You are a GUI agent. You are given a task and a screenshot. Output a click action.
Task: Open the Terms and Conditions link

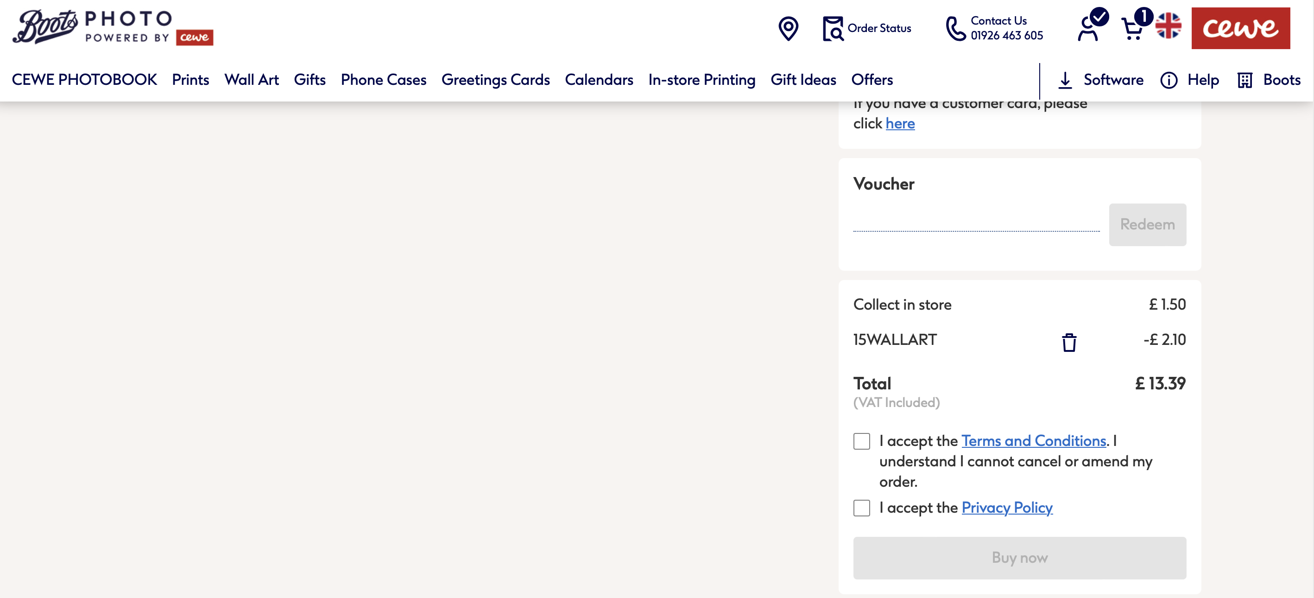(x=1033, y=441)
